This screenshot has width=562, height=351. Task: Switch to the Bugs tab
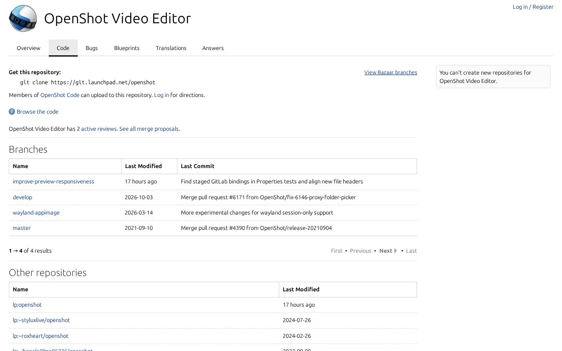pyautogui.click(x=92, y=48)
